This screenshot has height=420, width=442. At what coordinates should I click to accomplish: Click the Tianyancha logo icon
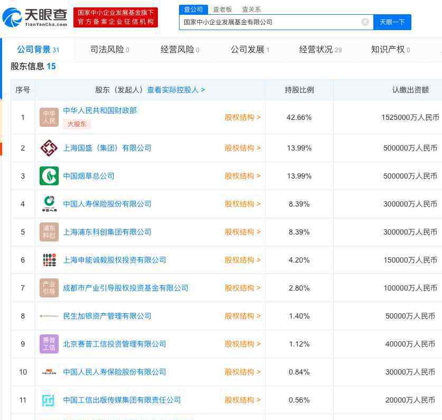[13, 17]
